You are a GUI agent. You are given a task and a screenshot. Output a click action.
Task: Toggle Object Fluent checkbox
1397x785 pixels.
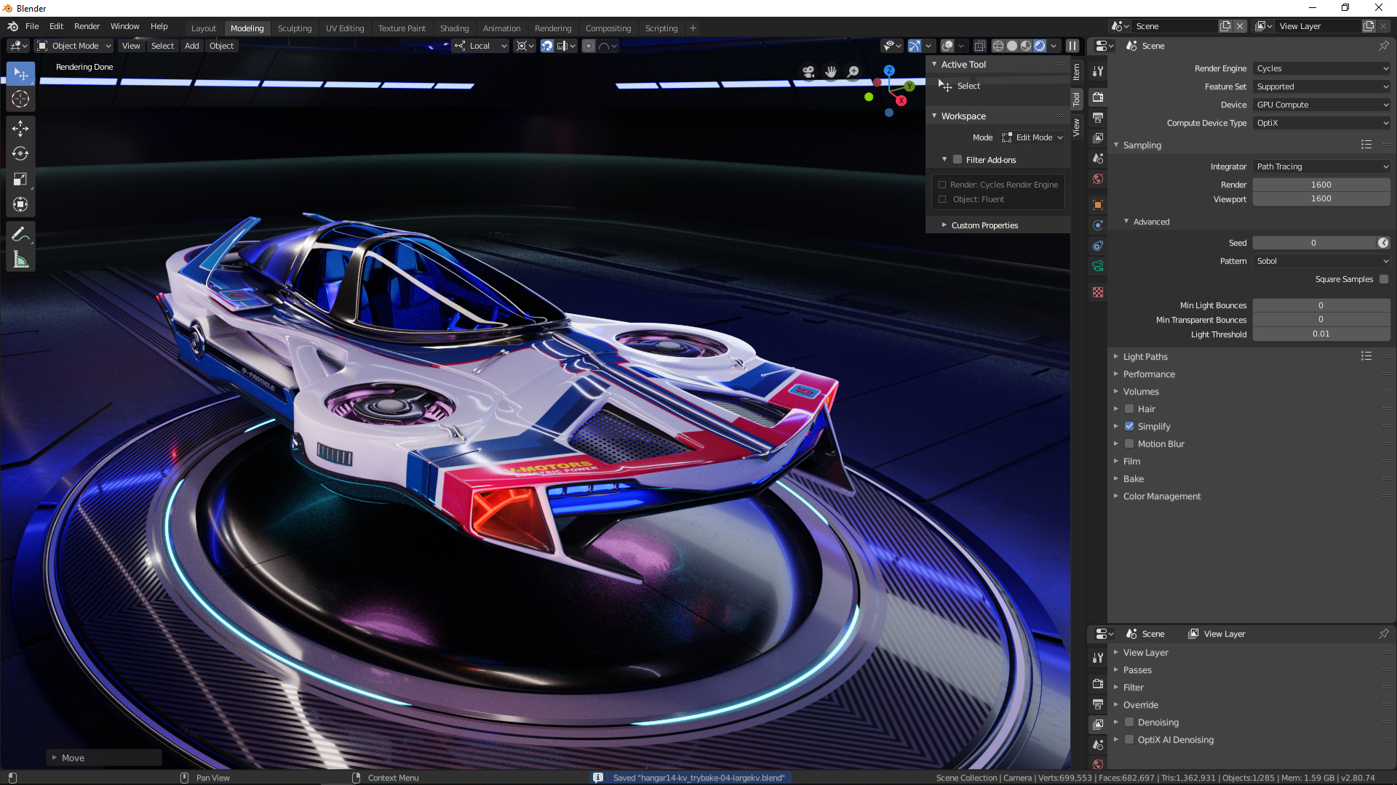(944, 199)
